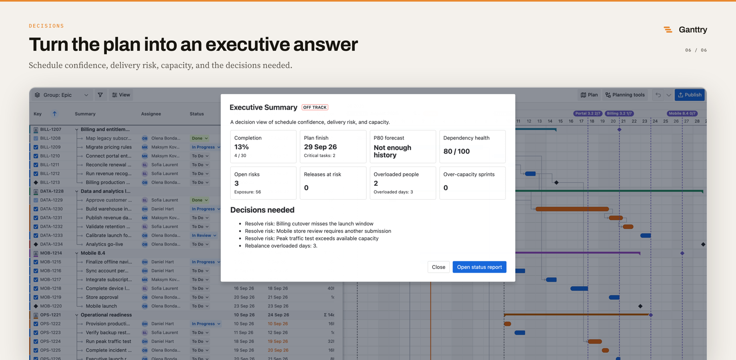The image size is (736, 360).
Task: Click the Billing epic's purple diamond on the timeline
Action: pos(619,130)
